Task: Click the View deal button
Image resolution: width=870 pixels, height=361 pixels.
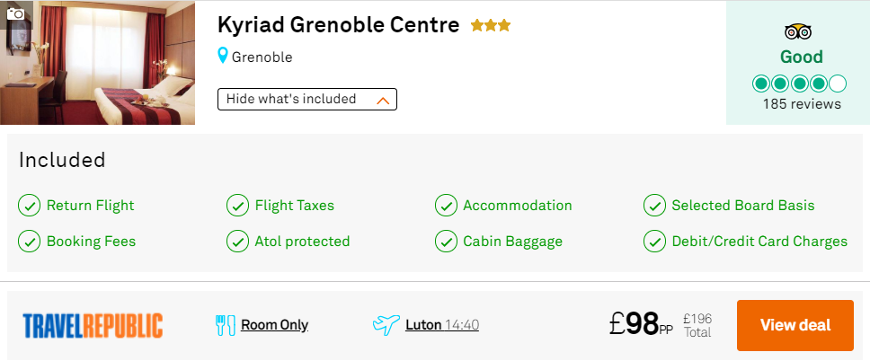Action: coord(795,325)
